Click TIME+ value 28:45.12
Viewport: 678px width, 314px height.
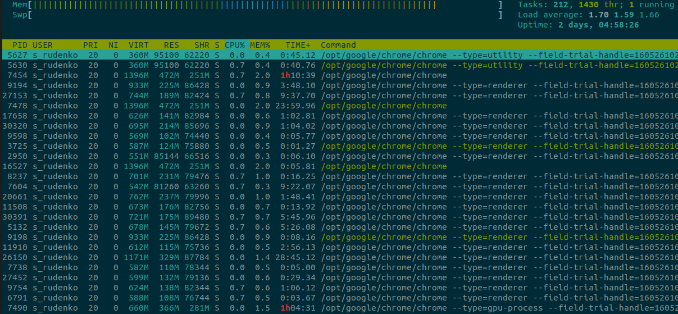coord(295,257)
